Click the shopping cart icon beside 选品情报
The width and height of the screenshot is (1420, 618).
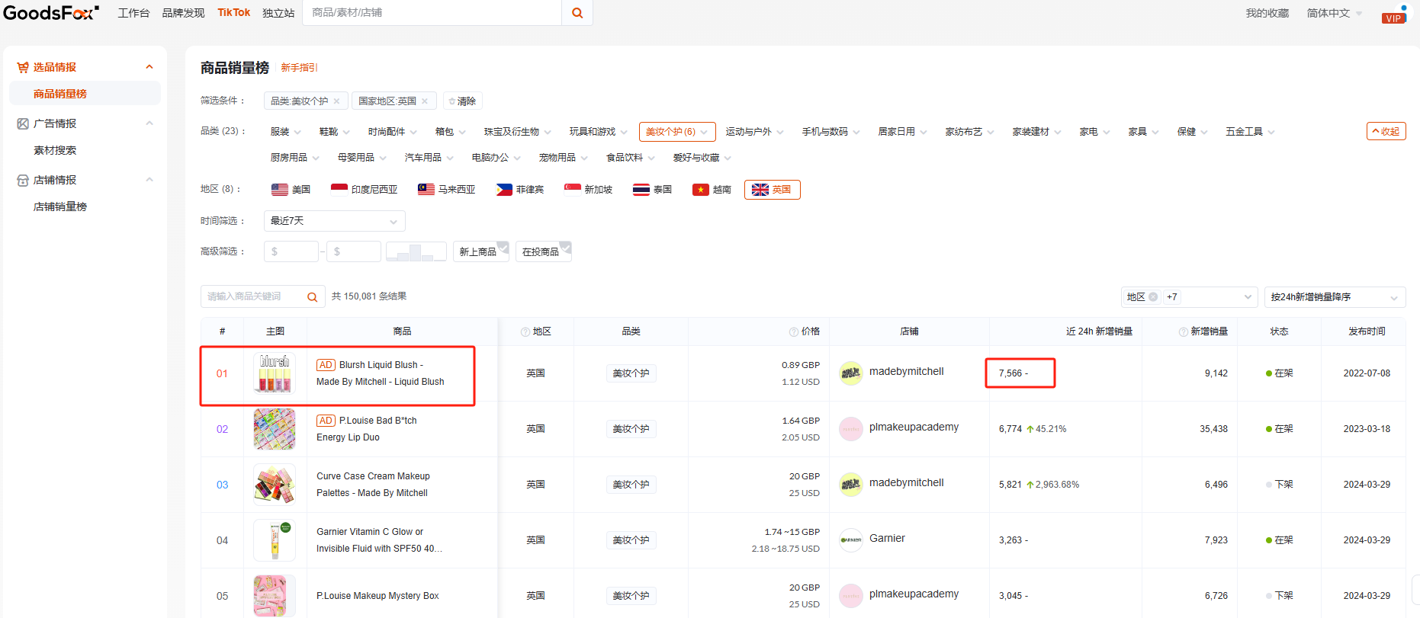point(23,67)
